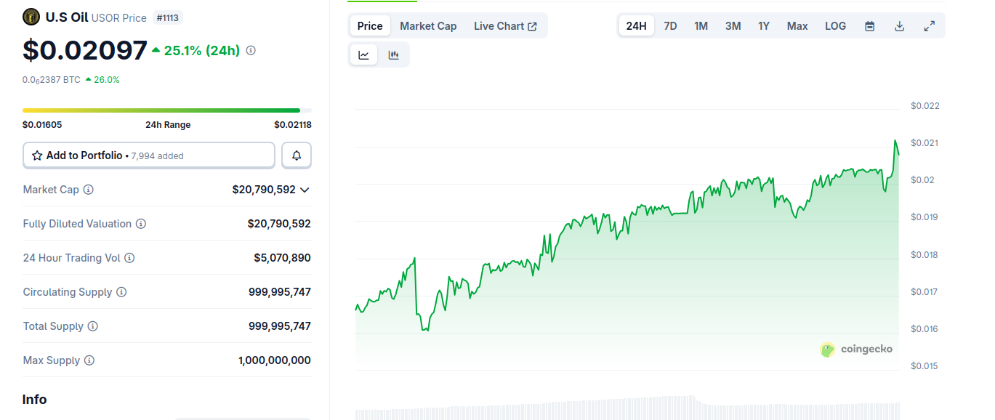
Task: Select 1M time range
Action: [701, 26]
